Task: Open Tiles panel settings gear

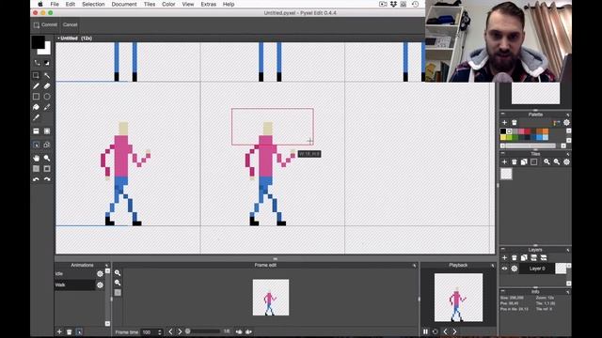Action: (566, 162)
